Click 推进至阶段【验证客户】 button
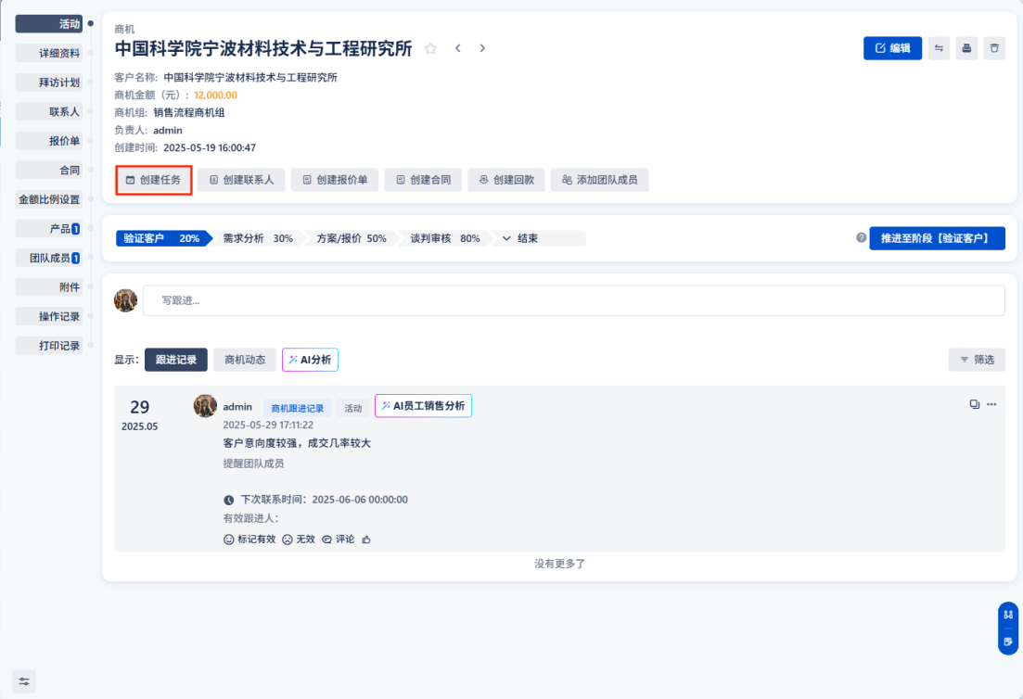 tap(937, 238)
